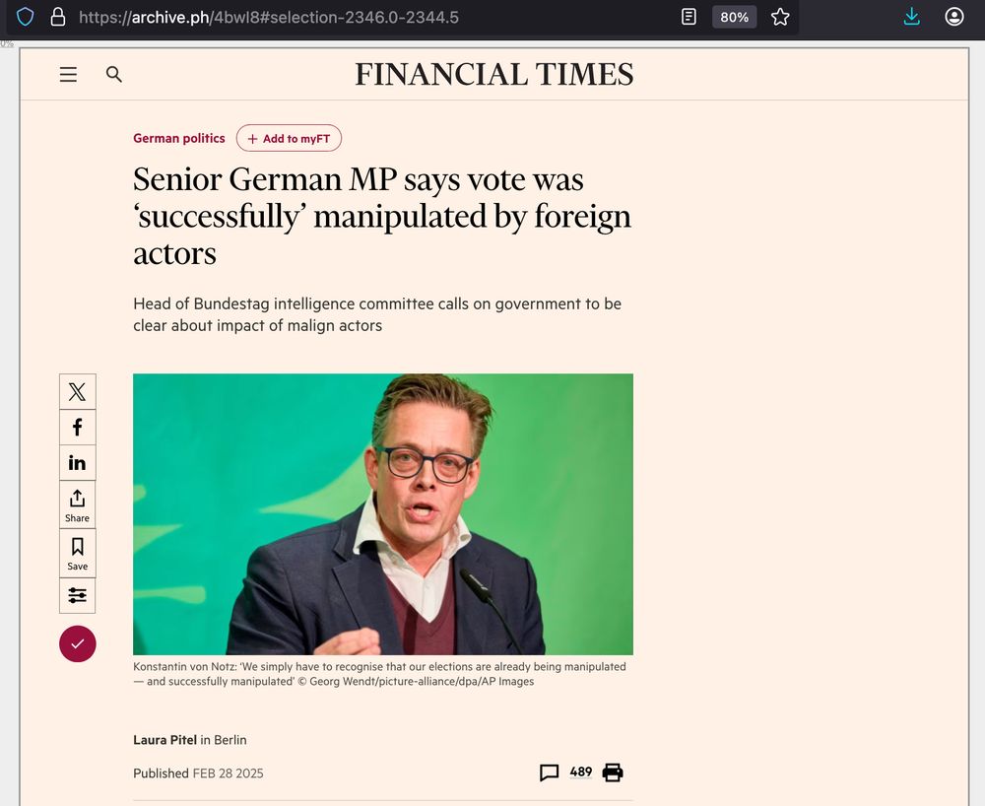
Task: Open the FT hamburger navigation menu
Action: pos(67,74)
